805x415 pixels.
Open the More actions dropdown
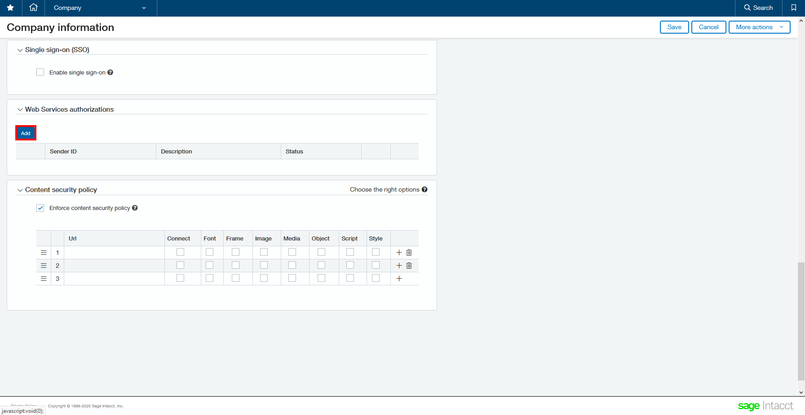759,27
